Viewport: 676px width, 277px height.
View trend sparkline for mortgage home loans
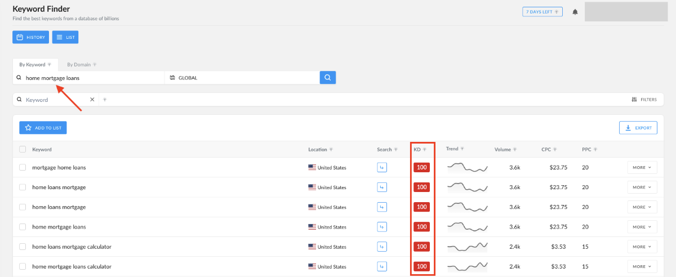[468, 167]
